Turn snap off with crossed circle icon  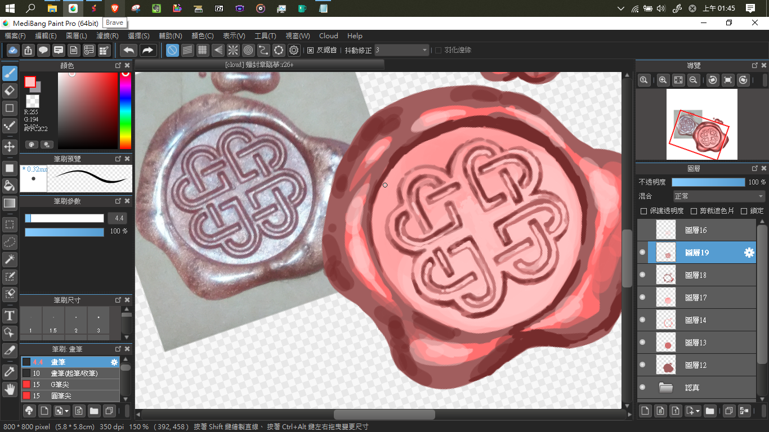[172, 50]
